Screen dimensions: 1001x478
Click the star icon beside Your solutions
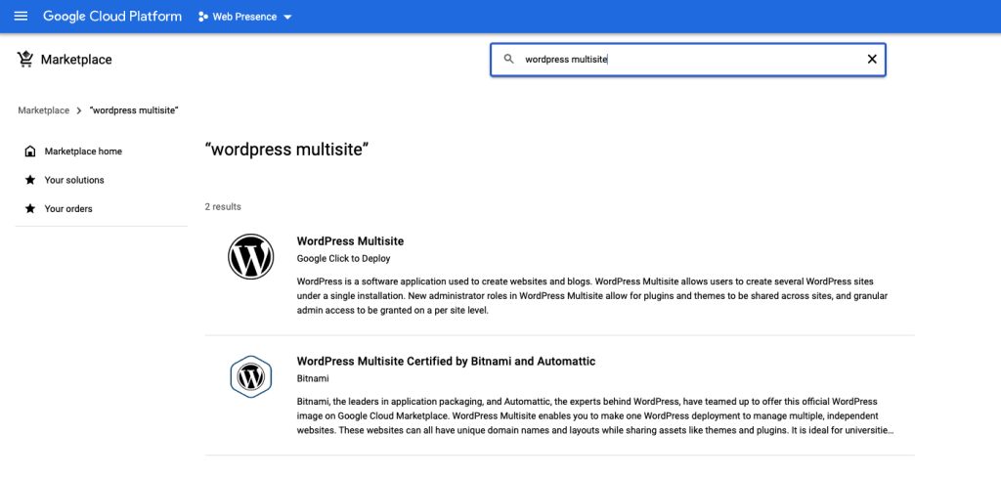30,180
